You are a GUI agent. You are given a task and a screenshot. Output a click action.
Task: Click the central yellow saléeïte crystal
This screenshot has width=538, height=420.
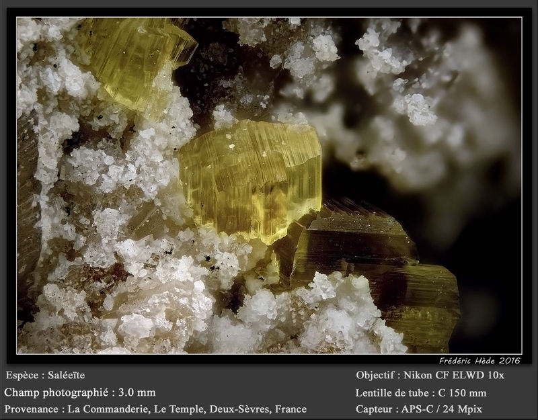pyautogui.click(x=250, y=181)
